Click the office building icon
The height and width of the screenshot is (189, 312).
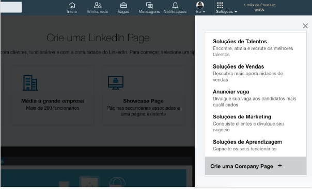coord(30,83)
